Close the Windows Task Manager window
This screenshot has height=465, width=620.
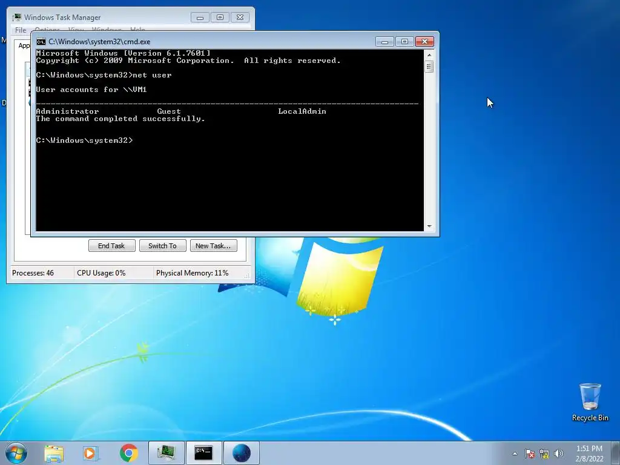tap(240, 18)
